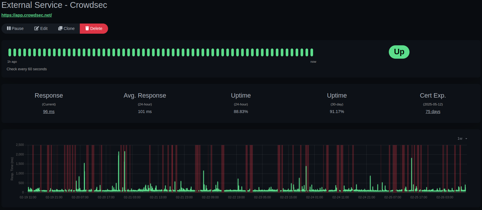Click the 75 days cert expiry value
Viewport: 482px width, 210px height.
click(x=433, y=112)
